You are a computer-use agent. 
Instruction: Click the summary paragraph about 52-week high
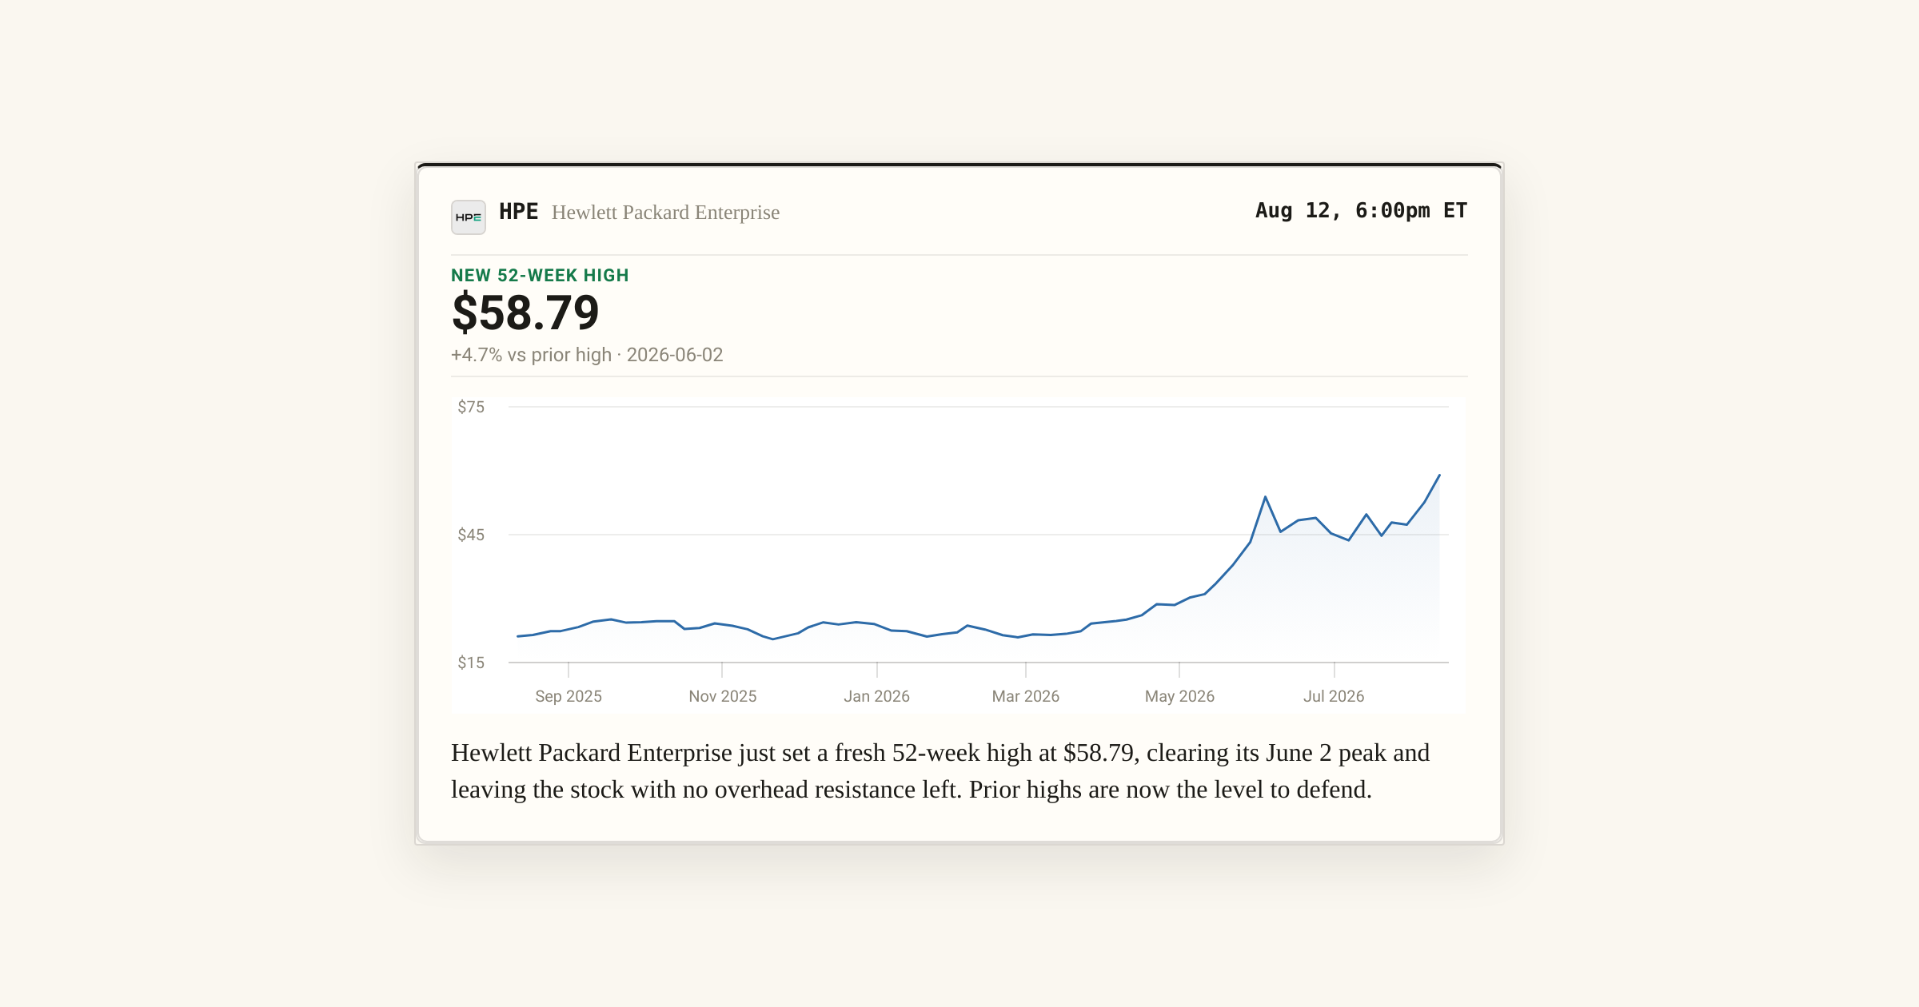click(x=940, y=771)
